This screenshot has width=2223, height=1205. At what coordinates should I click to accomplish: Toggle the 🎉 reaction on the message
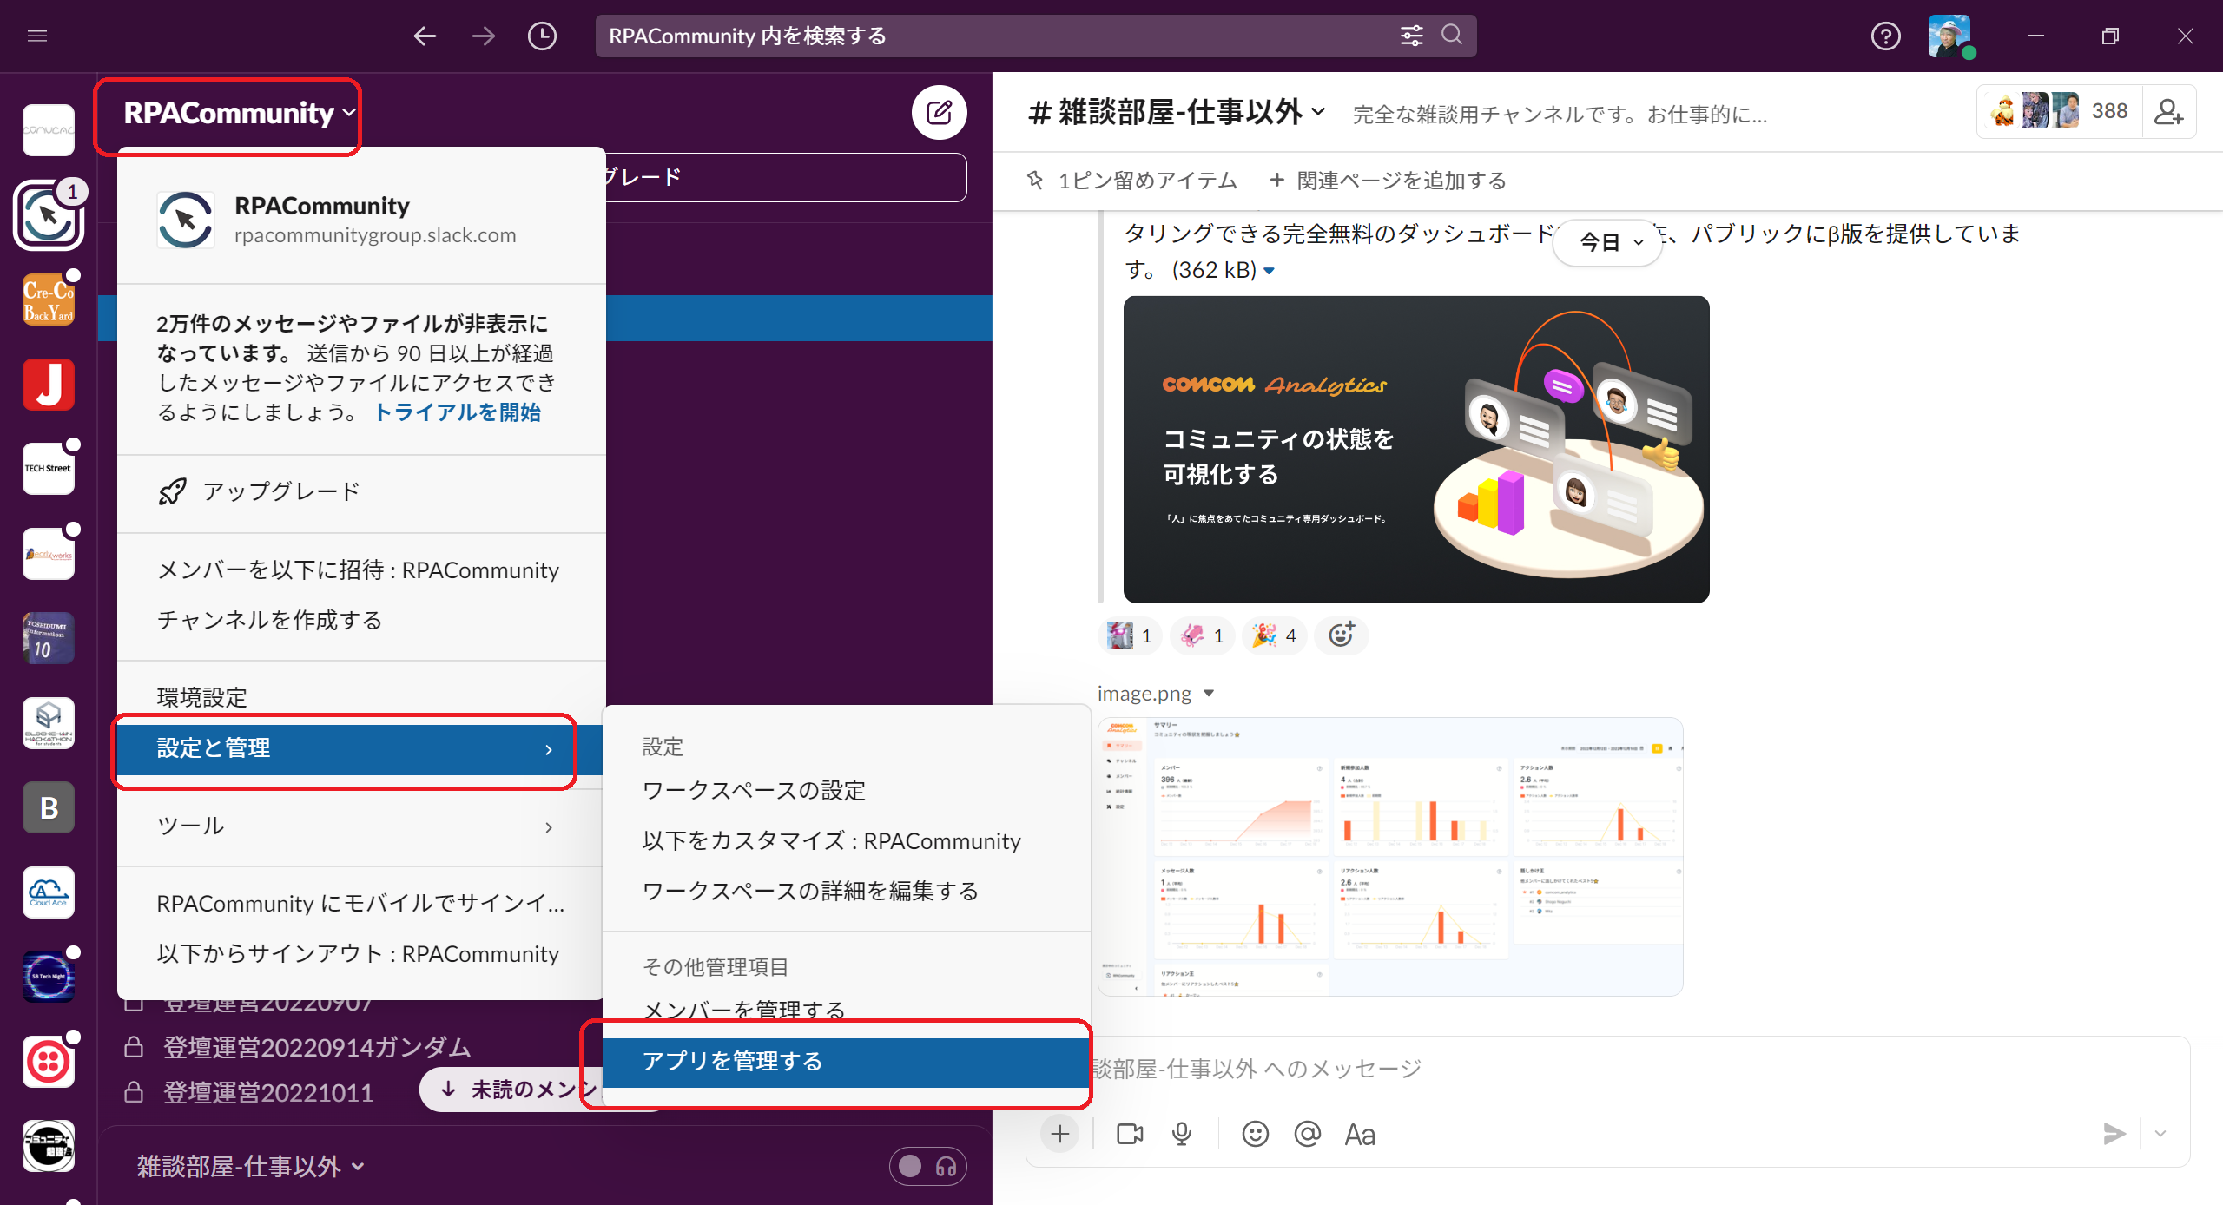(1274, 635)
